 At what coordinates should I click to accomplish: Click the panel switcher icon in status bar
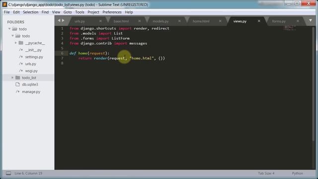point(8,174)
